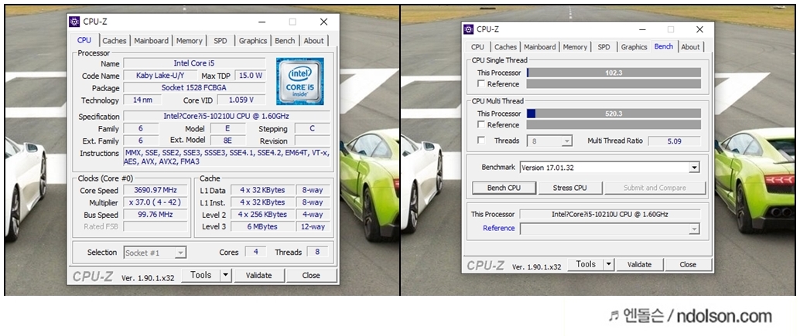Screen dimensions: 800x336
Task: Click the Single Thread reference bar
Action: pos(614,84)
